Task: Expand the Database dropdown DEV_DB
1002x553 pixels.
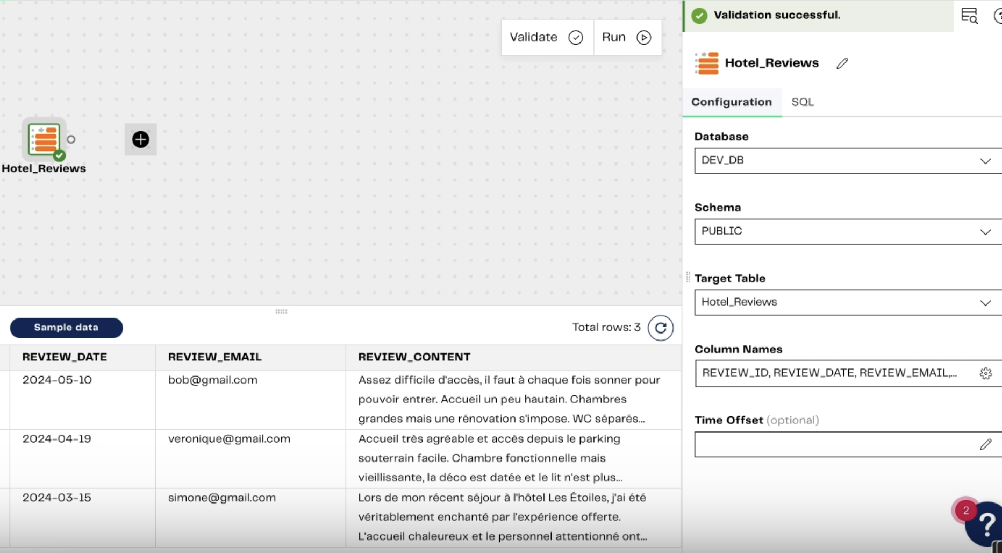Action: 847,161
